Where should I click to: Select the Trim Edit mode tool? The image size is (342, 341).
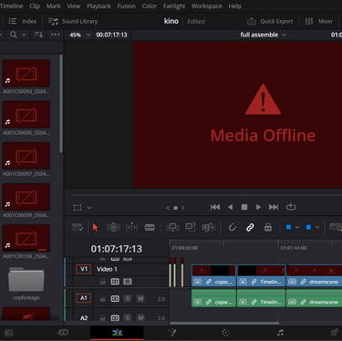point(113,227)
